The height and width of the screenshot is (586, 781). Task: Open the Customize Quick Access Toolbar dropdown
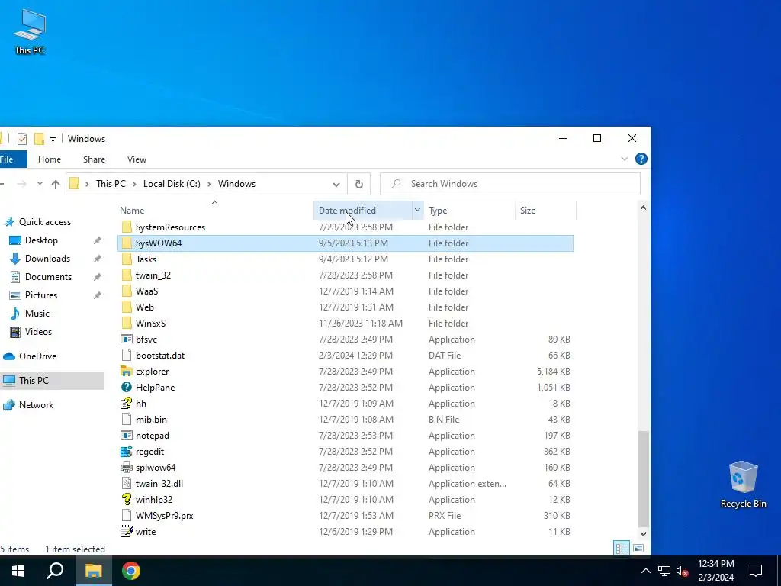pos(53,139)
